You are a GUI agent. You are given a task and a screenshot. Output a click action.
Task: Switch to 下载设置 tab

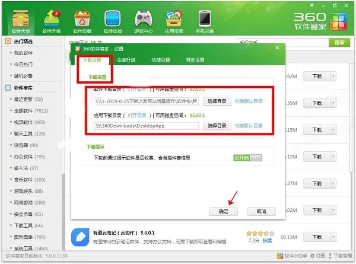(92, 60)
